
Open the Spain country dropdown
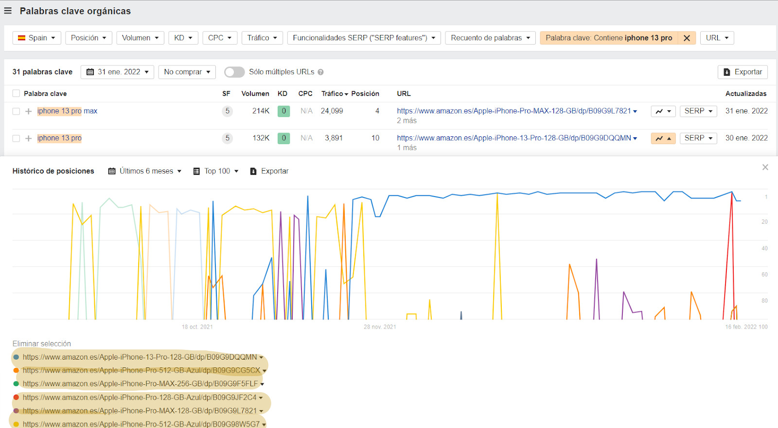[36, 38]
